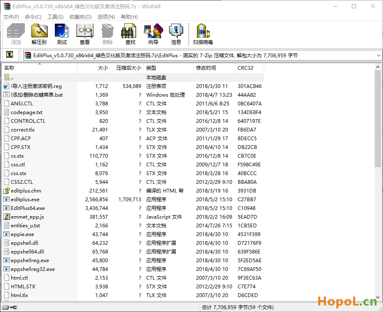Click the go up one level arrow icon
383x312 pixels.
(10, 54)
